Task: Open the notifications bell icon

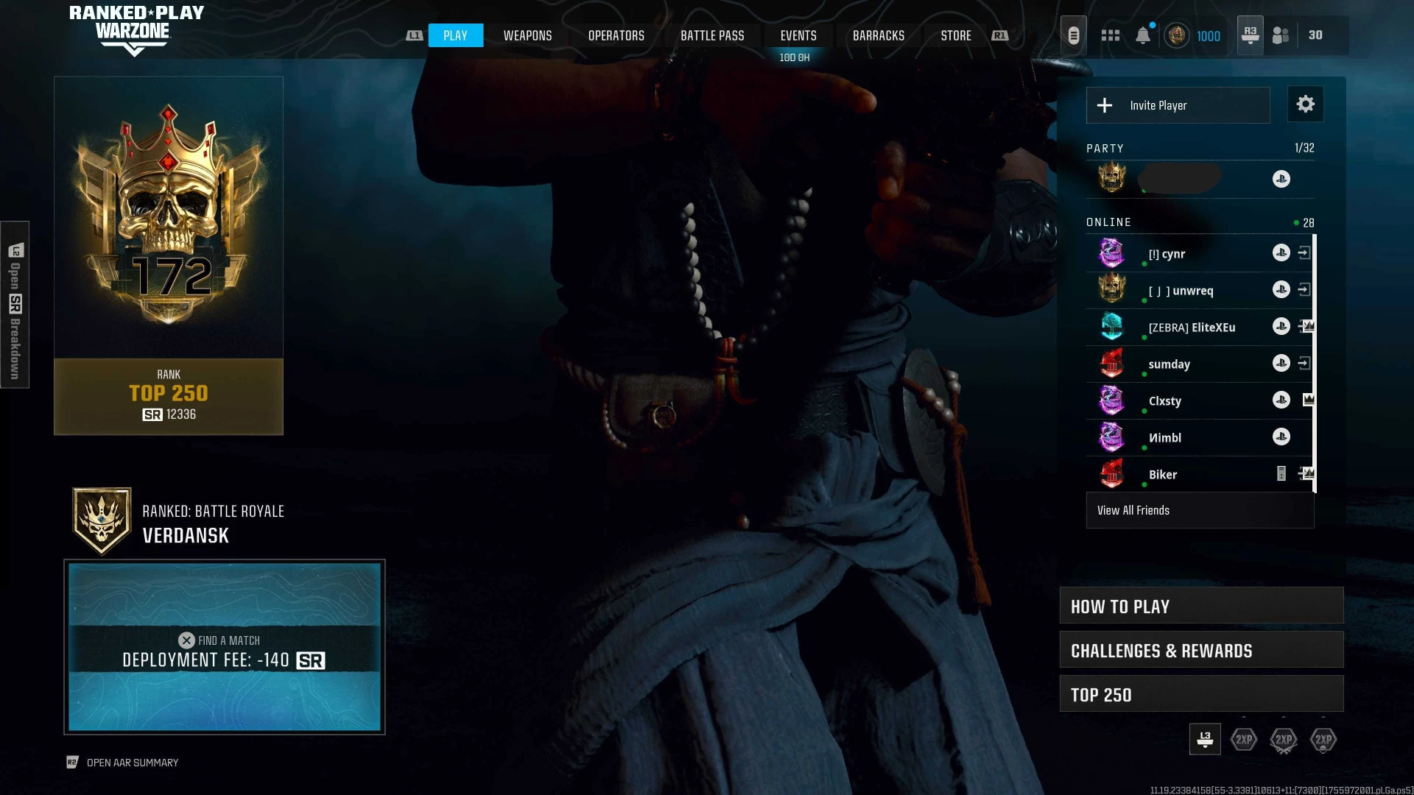Action: point(1143,35)
